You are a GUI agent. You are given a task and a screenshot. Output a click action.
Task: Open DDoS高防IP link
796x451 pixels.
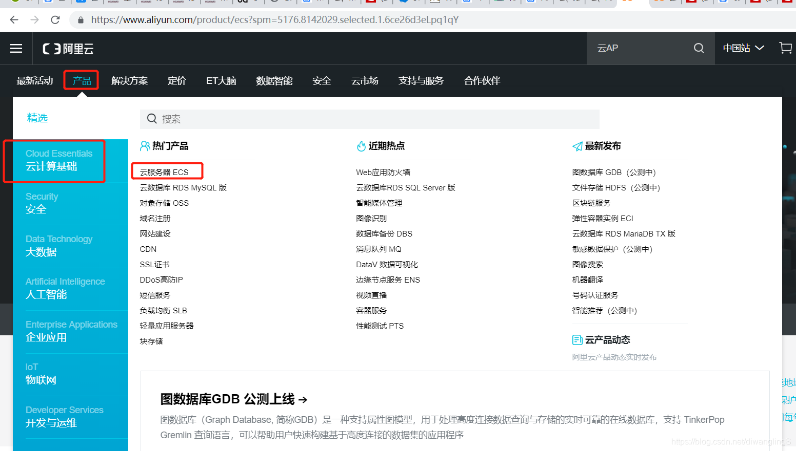[x=161, y=280]
